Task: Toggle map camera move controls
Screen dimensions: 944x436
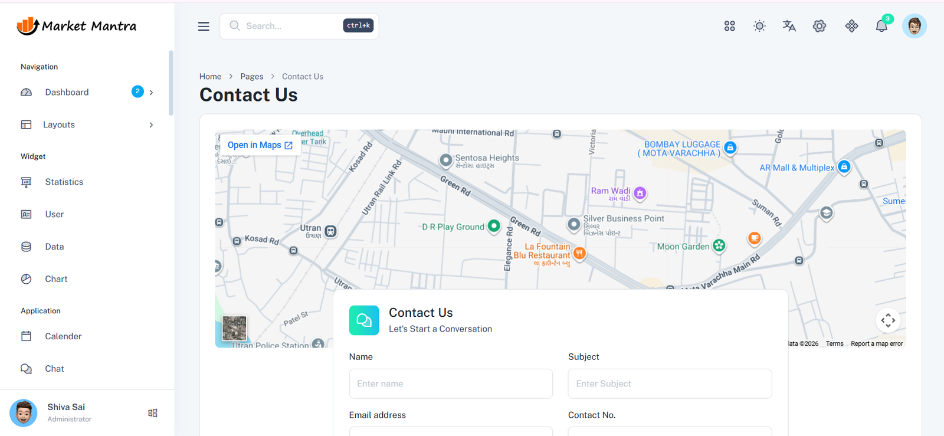Action: pos(888,320)
